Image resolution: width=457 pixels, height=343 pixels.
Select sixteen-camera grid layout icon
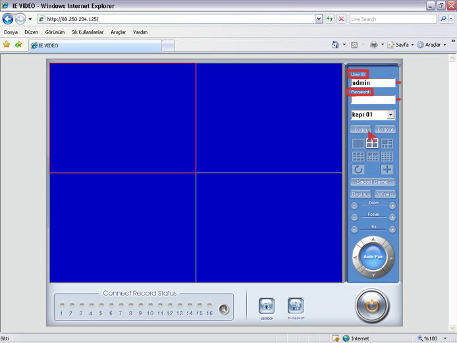387,156
